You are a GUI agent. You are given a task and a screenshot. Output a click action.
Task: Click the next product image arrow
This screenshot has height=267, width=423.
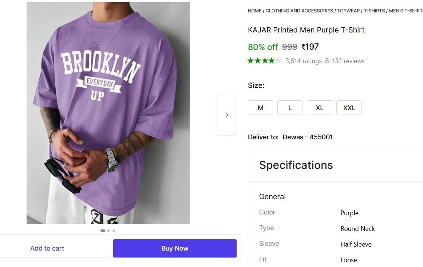point(226,115)
